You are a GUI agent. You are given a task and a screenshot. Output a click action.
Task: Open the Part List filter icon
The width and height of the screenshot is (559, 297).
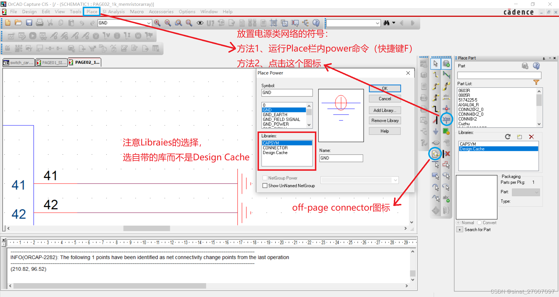[x=537, y=82]
